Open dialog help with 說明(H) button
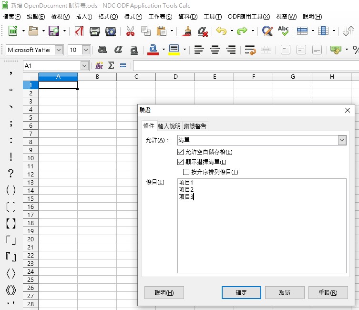359x310 pixels. click(x=164, y=293)
